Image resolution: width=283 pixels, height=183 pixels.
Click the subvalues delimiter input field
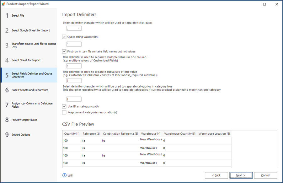coord(74,81)
